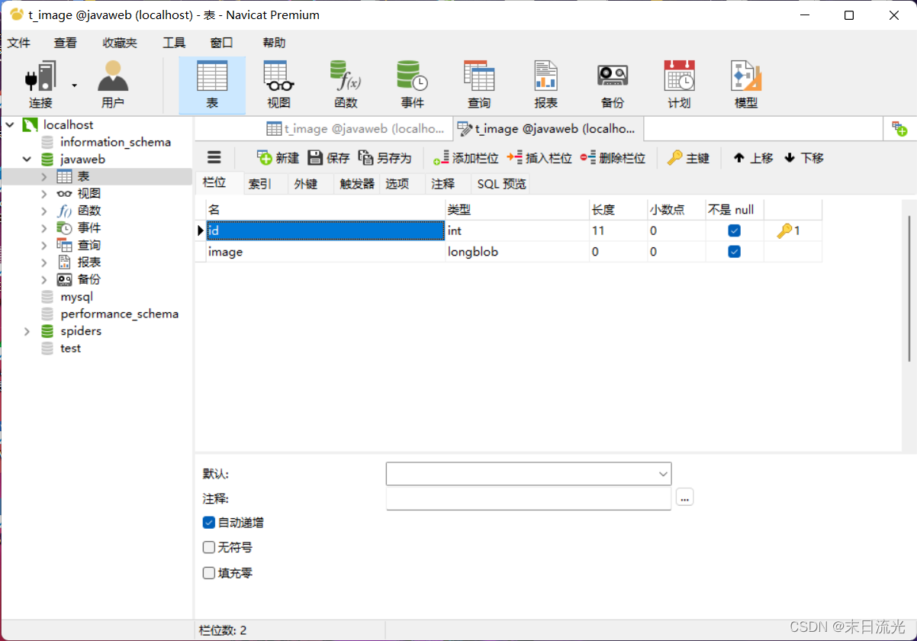Open the 事件 (Event) toolbar icon
The image size is (917, 641).
(412, 85)
